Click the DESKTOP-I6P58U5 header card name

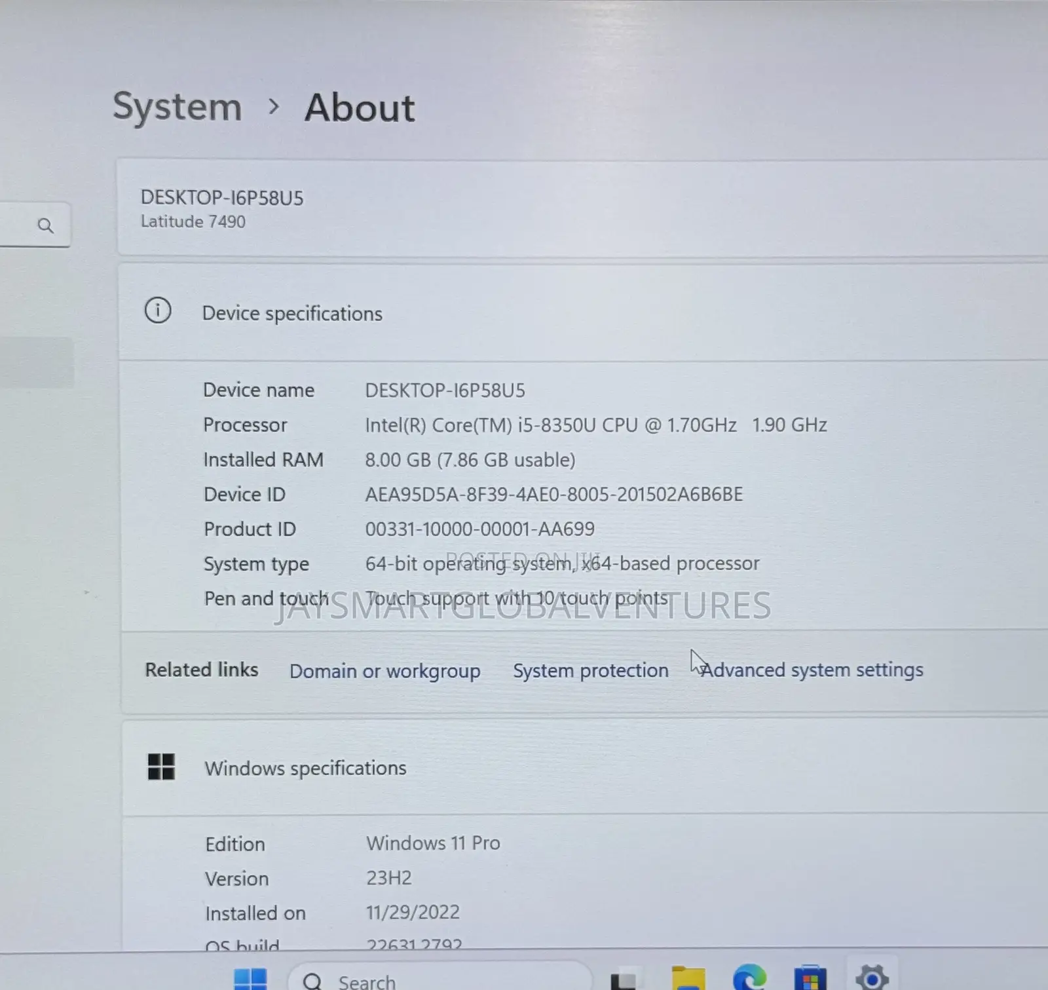tap(222, 198)
